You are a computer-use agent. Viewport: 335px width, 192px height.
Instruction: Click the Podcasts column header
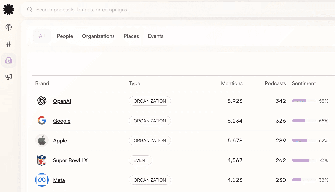click(275, 83)
